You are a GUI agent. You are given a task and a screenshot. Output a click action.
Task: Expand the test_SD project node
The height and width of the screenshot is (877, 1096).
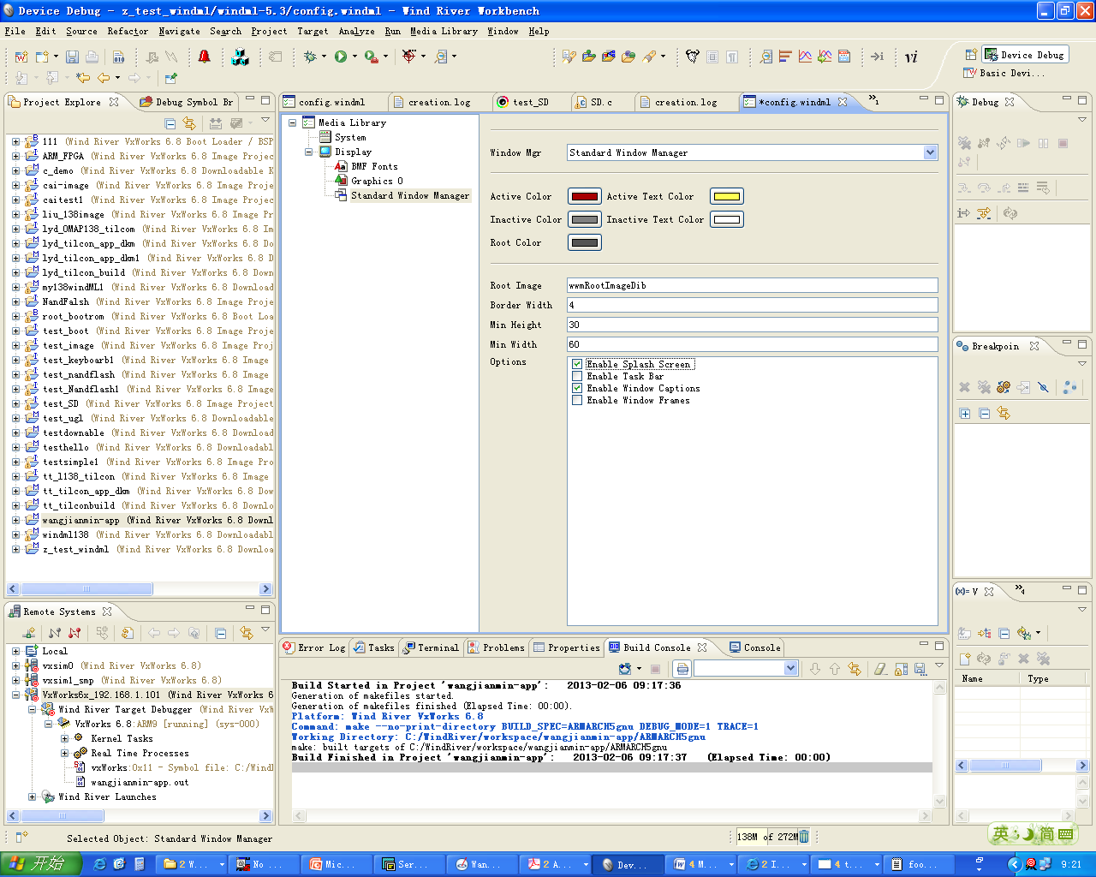pyautogui.click(x=15, y=403)
